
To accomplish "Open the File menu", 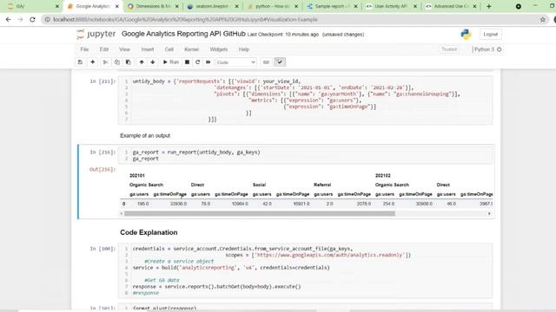I will pyautogui.click(x=84, y=49).
